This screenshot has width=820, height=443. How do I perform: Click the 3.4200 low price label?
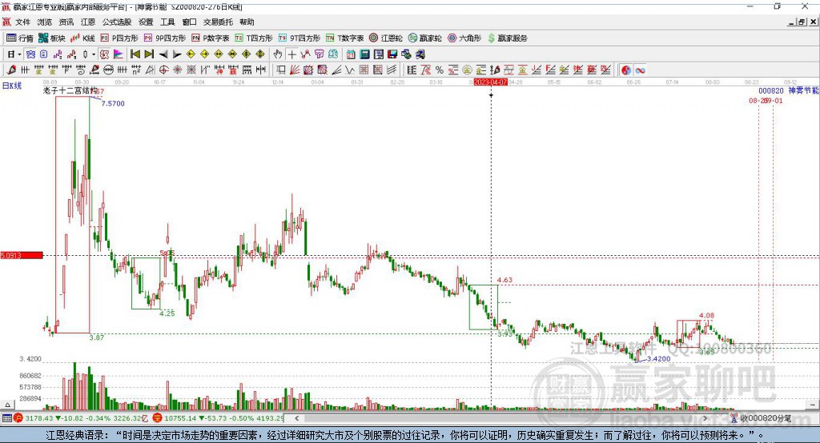click(658, 359)
